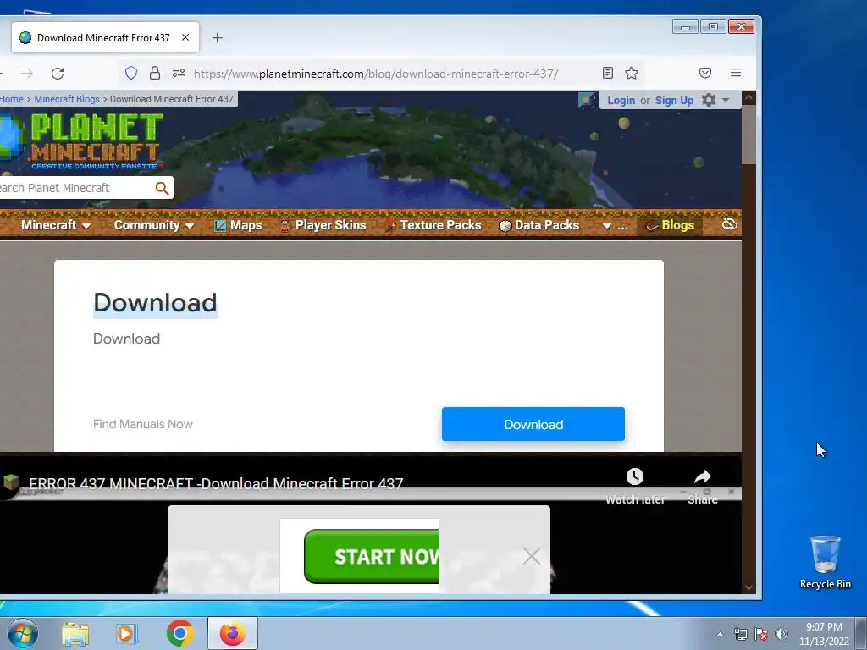Click the Action Center flag tray icon

[x=761, y=634]
